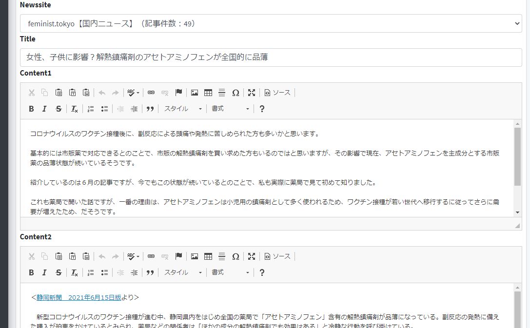Viewport: 530px width, 328px height.
Task: Insert image in Content1 editor
Action: pyautogui.click(x=195, y=93)
